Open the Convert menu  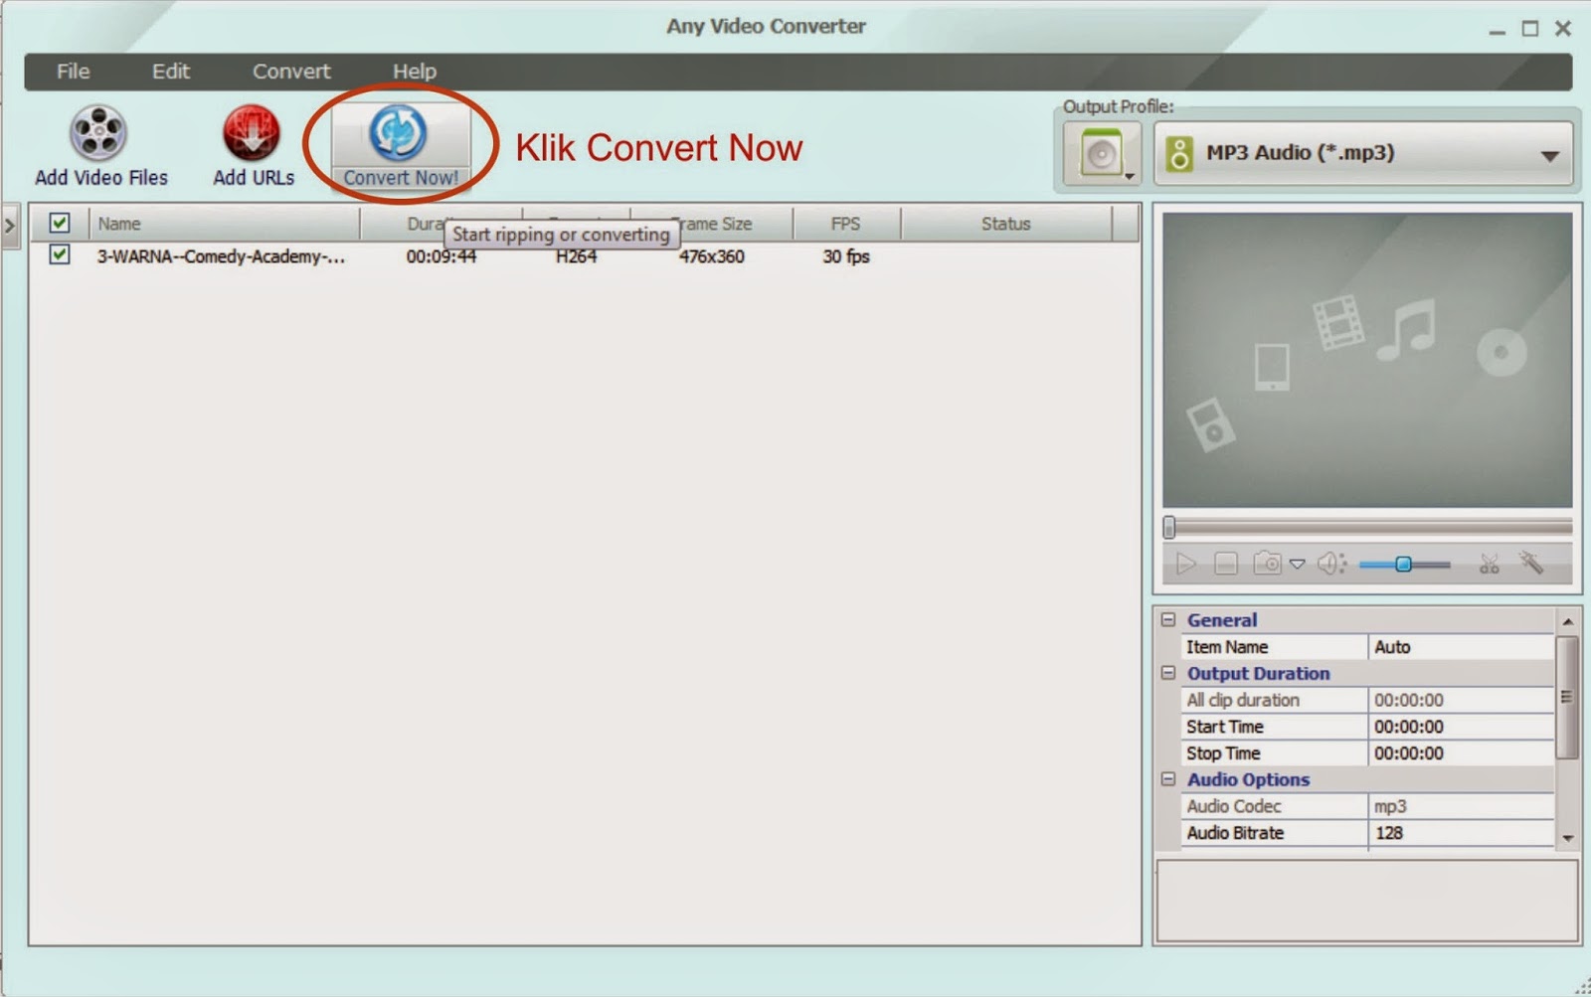(x=289, y=71)
